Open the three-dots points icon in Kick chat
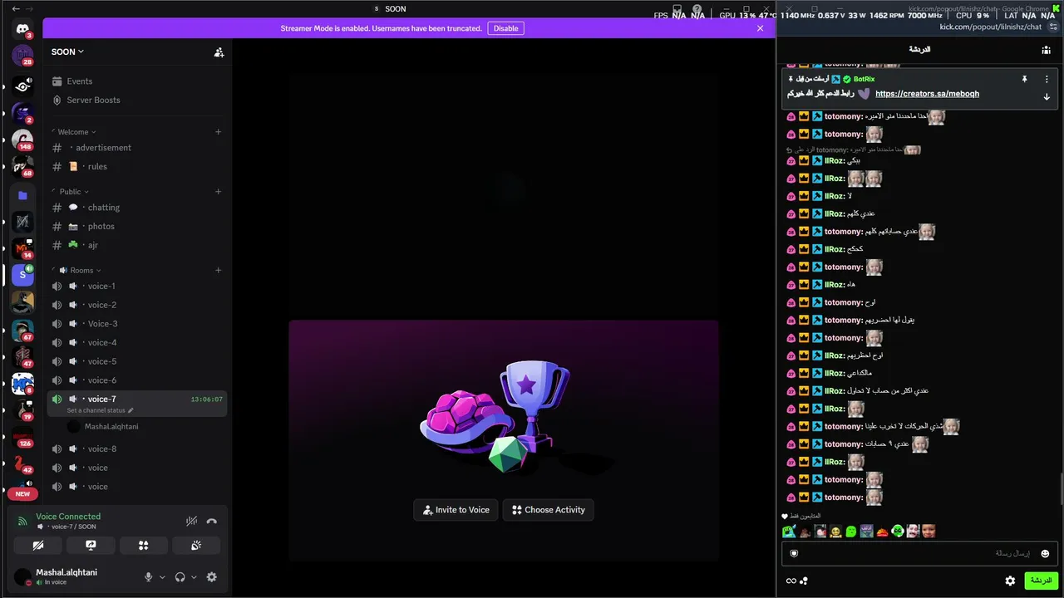 [803, 581]
